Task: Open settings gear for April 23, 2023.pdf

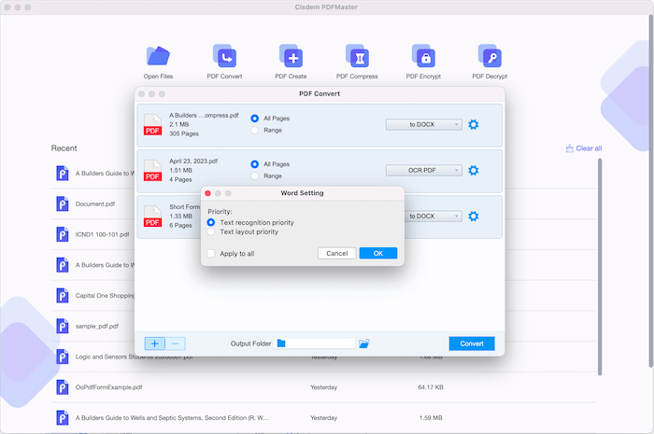Action: (x=474, y=171)
